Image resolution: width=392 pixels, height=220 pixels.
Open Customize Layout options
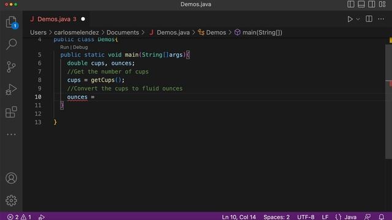tap(382, 4)
